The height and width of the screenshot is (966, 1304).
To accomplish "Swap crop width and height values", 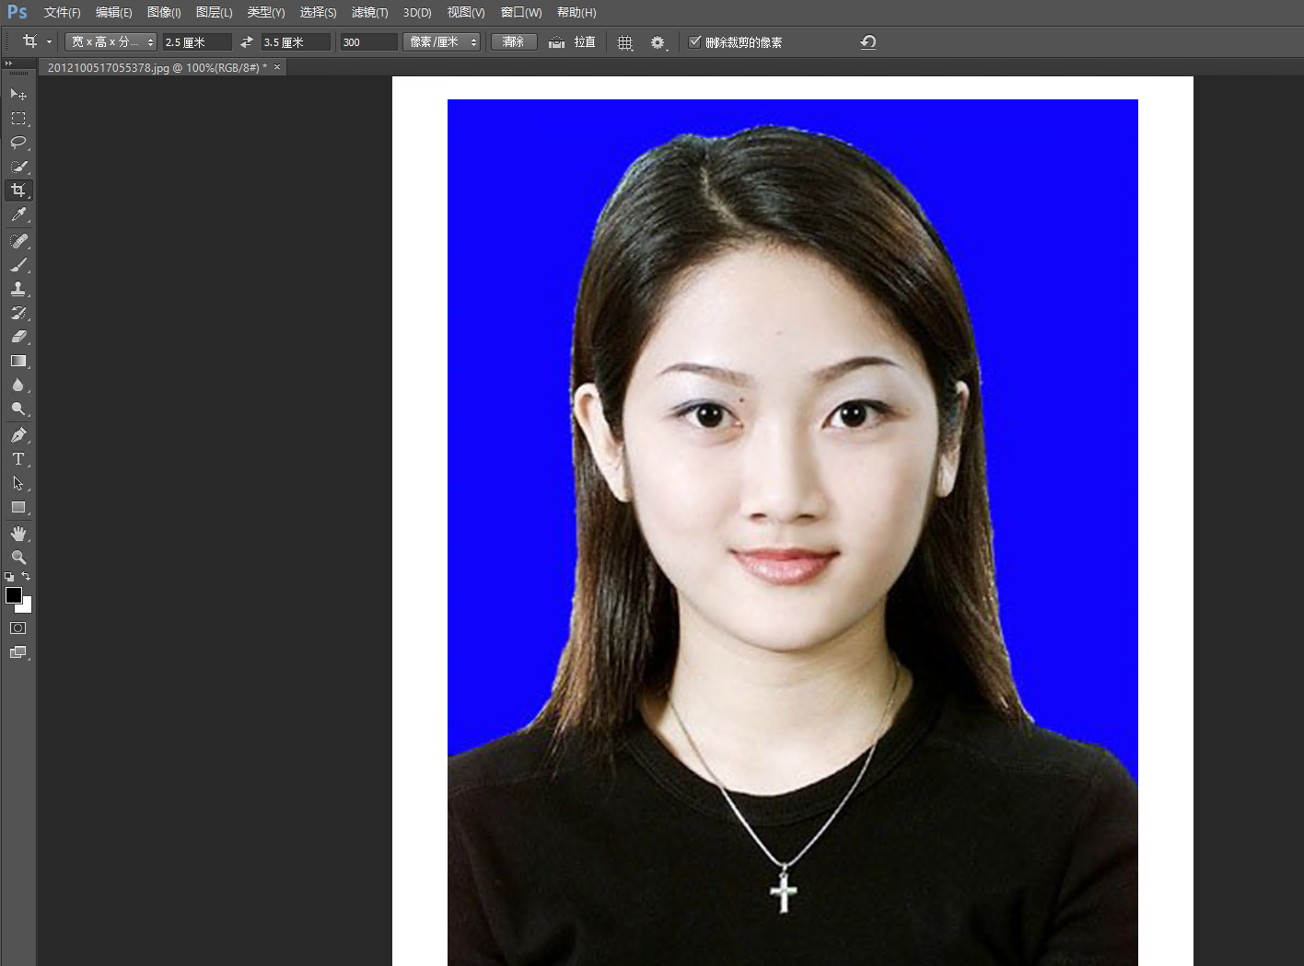I will tap(246, 42).
